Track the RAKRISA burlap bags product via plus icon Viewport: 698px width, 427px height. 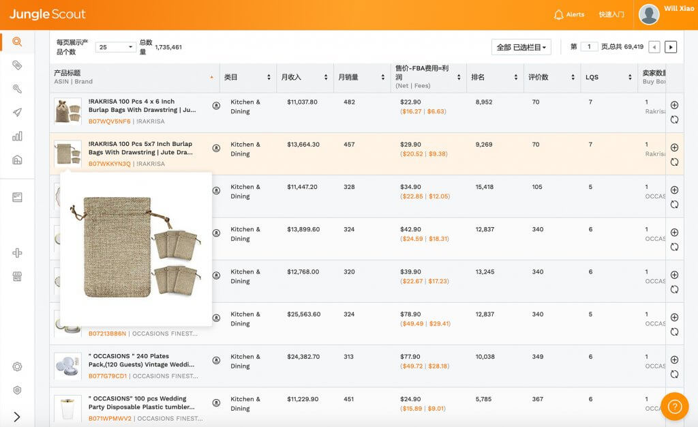tap(674, 106)
